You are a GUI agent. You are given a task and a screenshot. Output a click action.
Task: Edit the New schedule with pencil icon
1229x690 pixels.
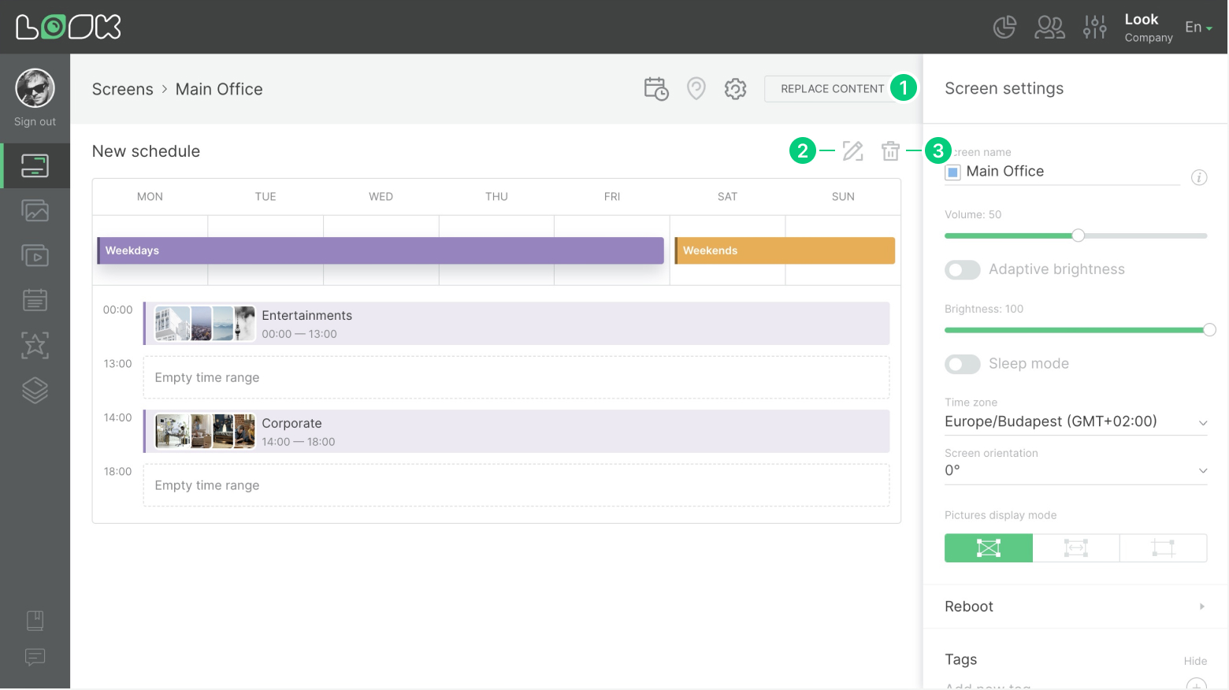pyautogui.click(x=852, y=150)
